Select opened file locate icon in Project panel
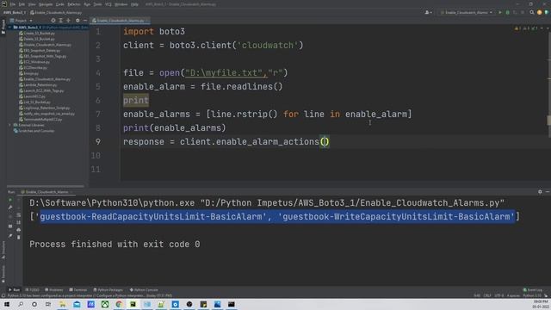The height and width of the screenshot is (310, 551). [53, 21]
